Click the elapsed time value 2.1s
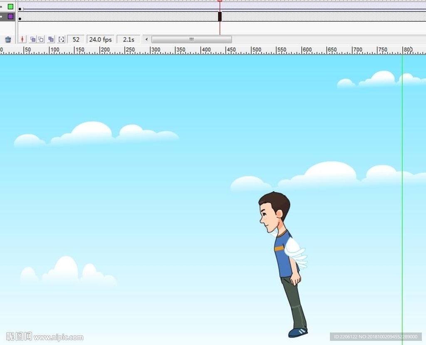426x345 pixels. tap(129, 40)
